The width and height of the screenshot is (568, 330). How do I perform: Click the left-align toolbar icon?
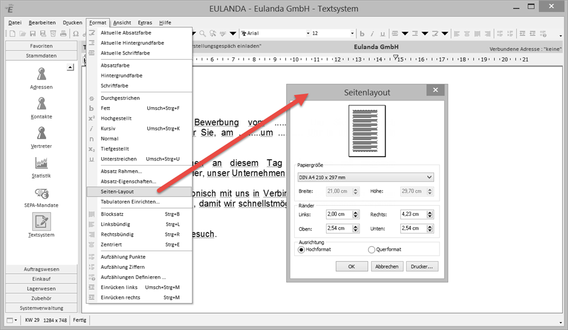coord(457,33)
